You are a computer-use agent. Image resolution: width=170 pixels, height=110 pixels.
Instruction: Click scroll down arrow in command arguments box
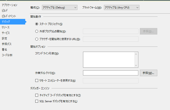coord(136,65)
